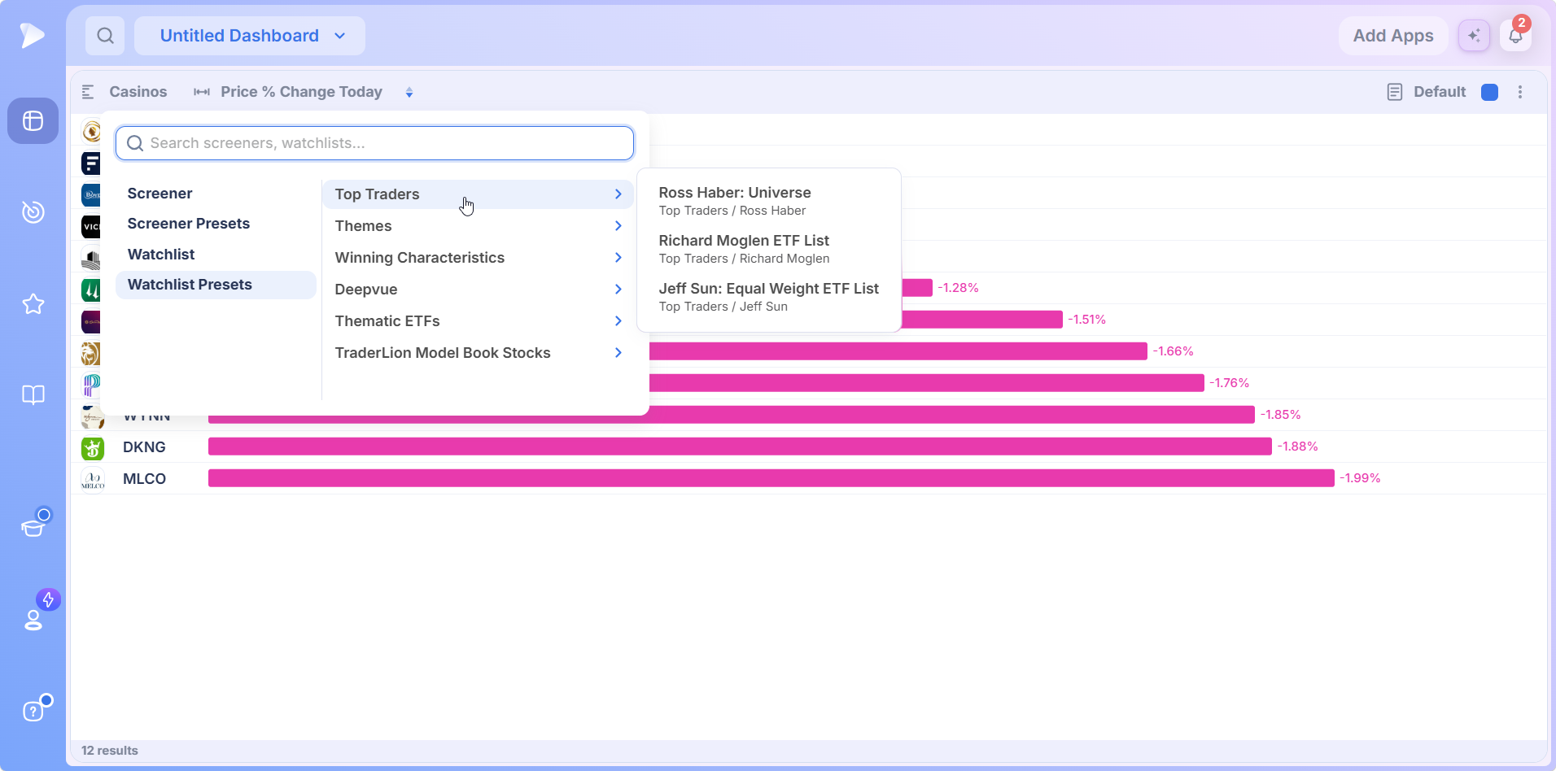Viewport: 1556px width, 771px height.
Task: Click the -1.76% value label
Action: [1229, 383]
